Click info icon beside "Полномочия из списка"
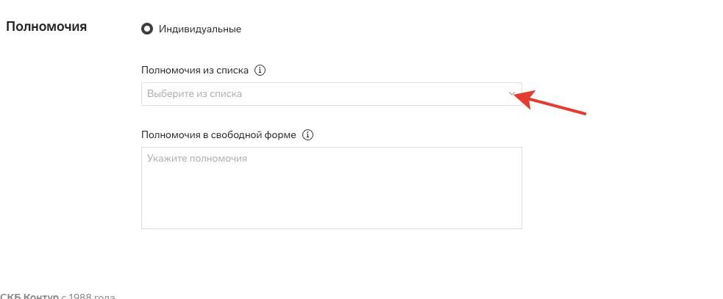This screenshot has width=723, height=299. pos(259,71)
